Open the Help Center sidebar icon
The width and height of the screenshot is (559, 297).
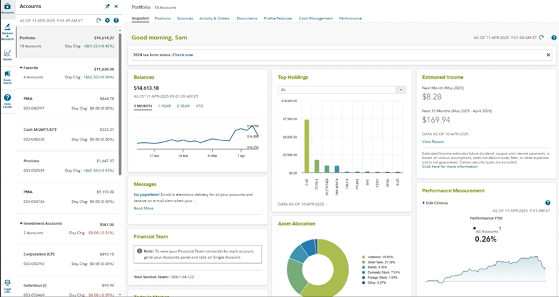(8, 101)
